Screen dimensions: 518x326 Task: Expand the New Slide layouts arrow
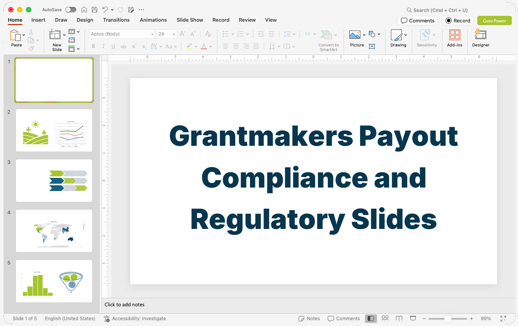tap(64, 35)
